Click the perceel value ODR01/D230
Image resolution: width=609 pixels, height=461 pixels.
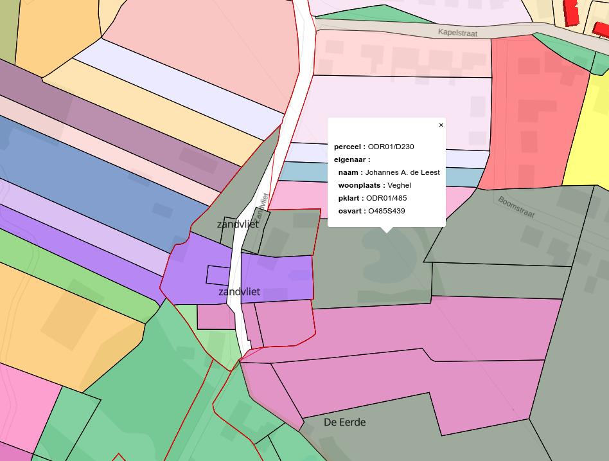[x=391, y=147]
